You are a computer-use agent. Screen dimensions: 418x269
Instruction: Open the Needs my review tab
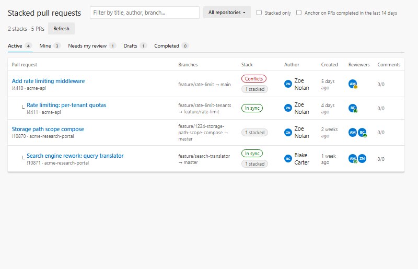point(92,46)
